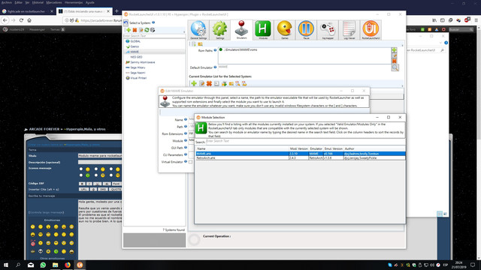Open the Games tab with Pac-Man icon

coord(284,30)
